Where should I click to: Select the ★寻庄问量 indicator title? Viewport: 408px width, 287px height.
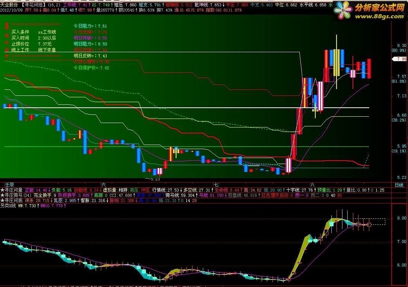point(12,190)
